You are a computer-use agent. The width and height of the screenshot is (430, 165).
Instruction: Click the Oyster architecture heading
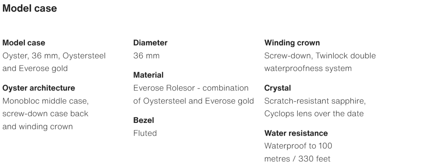pyautogui.click(x=39, y=88)
